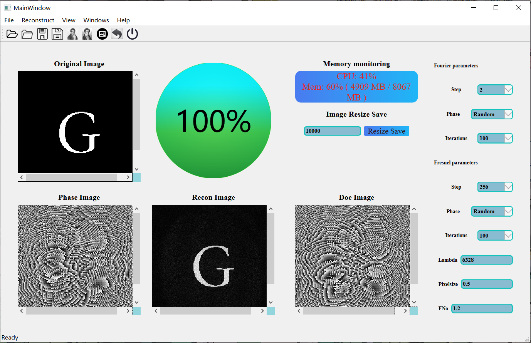The image size is (531, 343).
Task: Click the Recon Image vertical scrollbar thumb
Action: 271,248
